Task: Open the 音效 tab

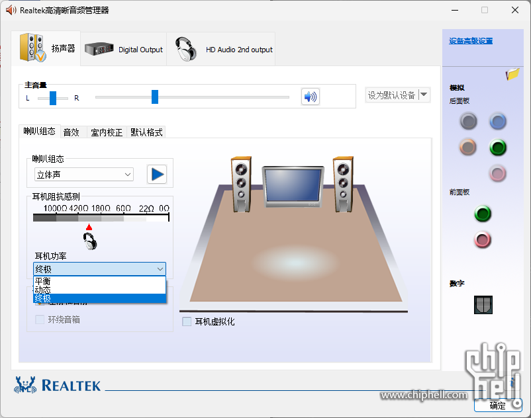Action: pos(72,132)
